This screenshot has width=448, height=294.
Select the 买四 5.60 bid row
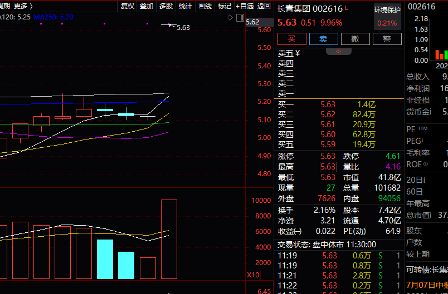[x=339, y=134]
